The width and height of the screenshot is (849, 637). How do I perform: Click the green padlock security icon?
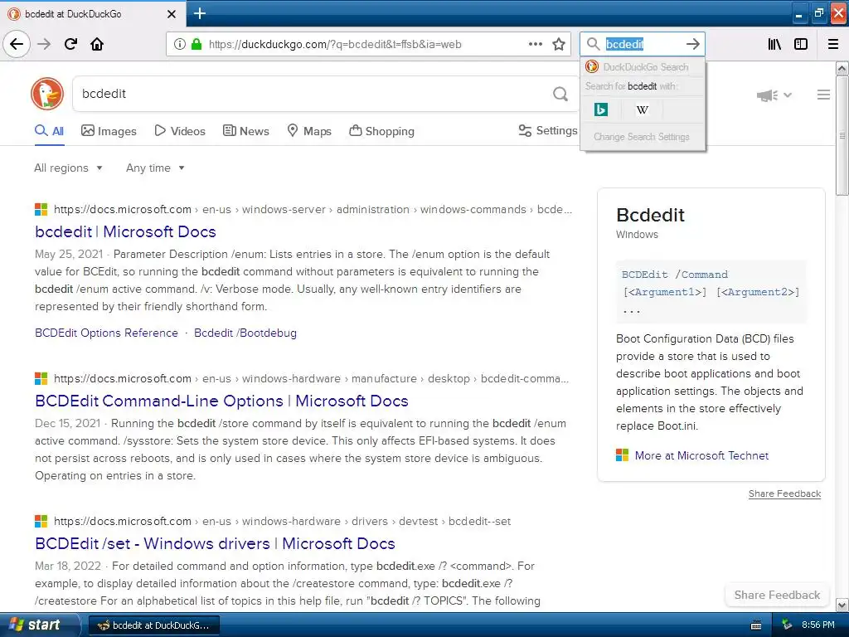click(196, 44)
